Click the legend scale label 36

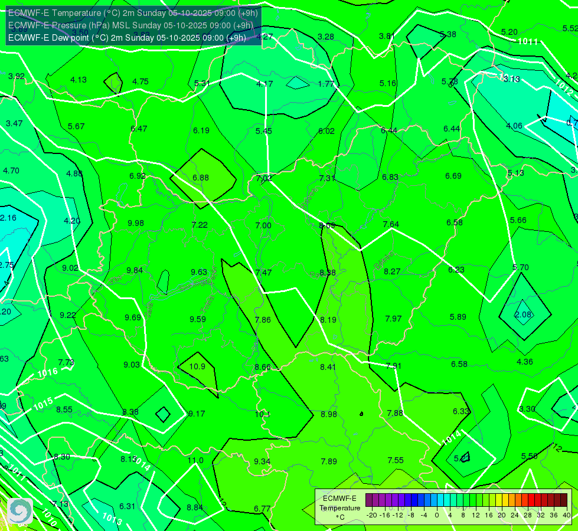click(553, 515)
